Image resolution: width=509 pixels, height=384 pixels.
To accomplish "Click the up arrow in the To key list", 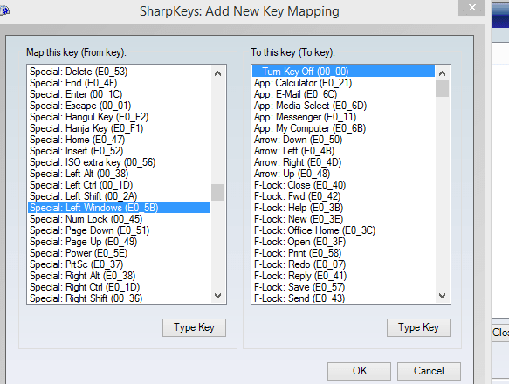I will point(442,73).
